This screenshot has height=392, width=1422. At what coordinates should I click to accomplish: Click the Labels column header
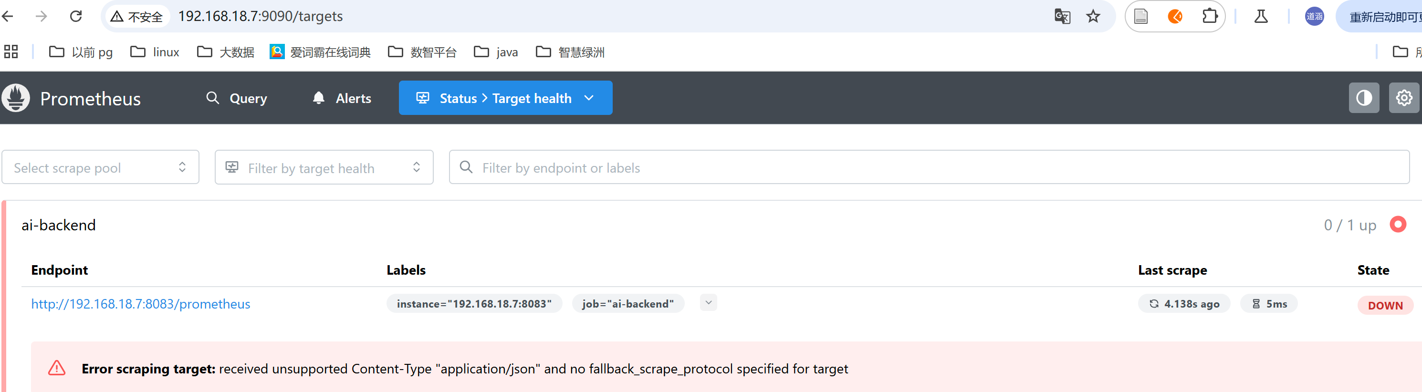(406, 270)
